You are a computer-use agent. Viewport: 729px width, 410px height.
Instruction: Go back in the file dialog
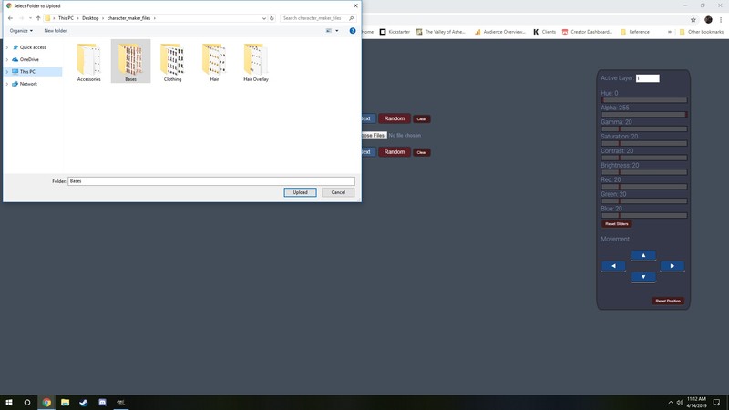(x=10, y=18)
